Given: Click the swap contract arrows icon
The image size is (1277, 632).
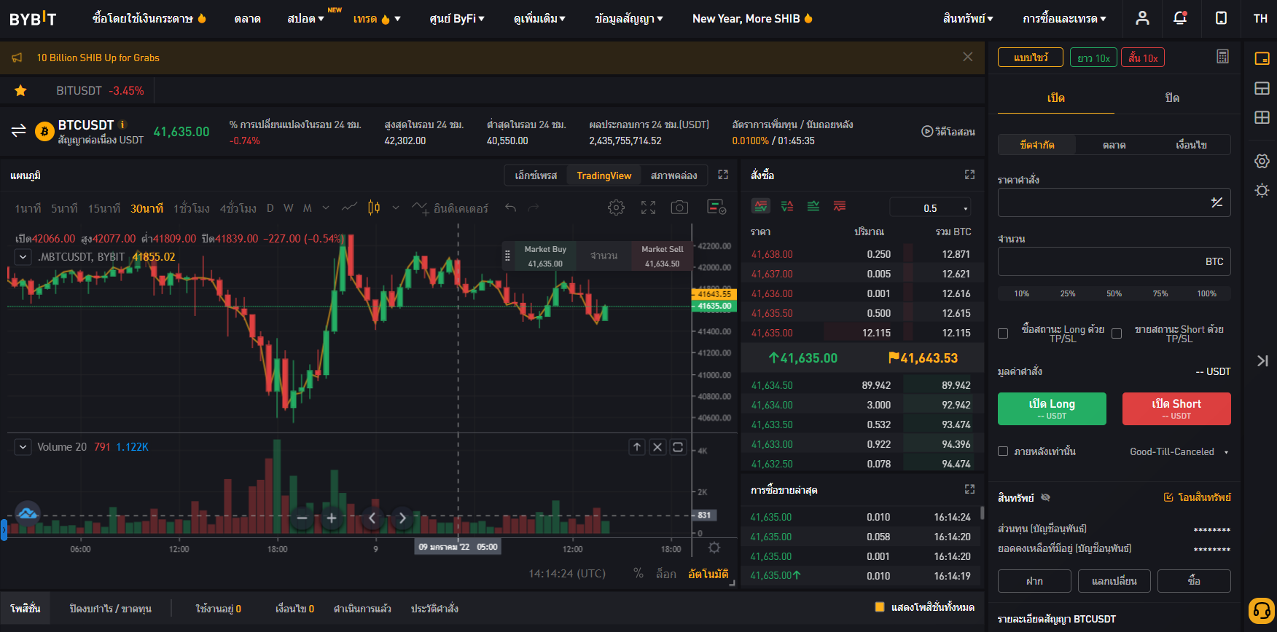Looking at the screenshot, I should 19,131.
